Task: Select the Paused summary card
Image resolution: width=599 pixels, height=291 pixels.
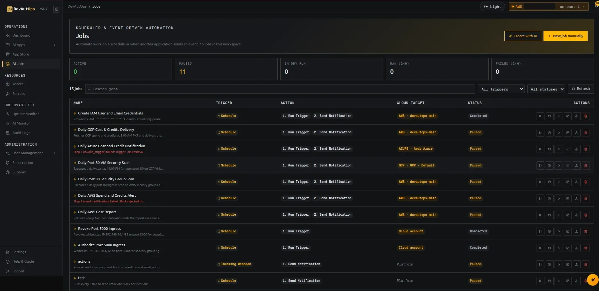Action: 226,69
